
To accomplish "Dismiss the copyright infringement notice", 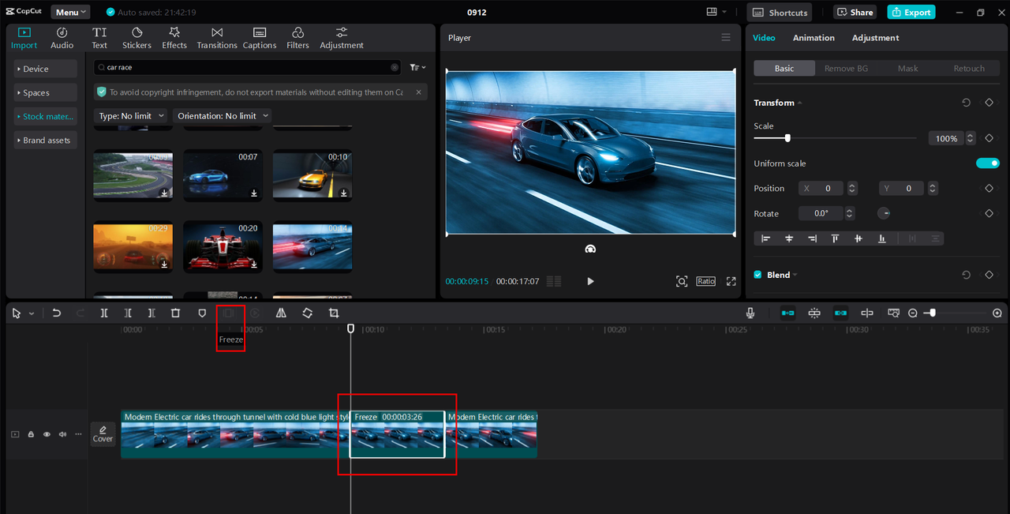I will tap(418, 92).
